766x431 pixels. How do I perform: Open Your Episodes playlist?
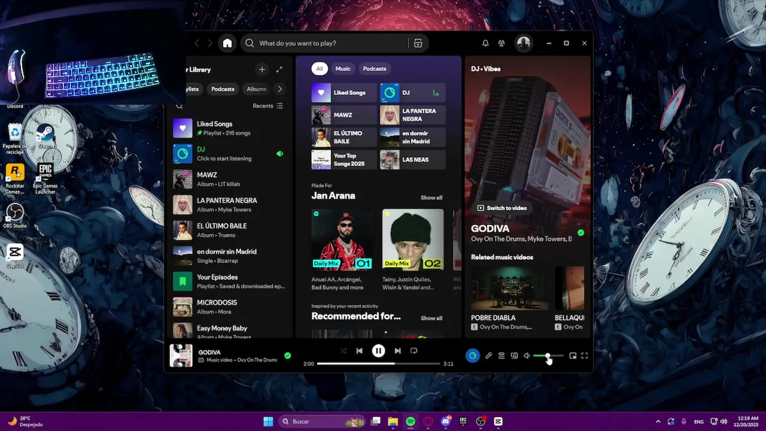tap(230, 281)
